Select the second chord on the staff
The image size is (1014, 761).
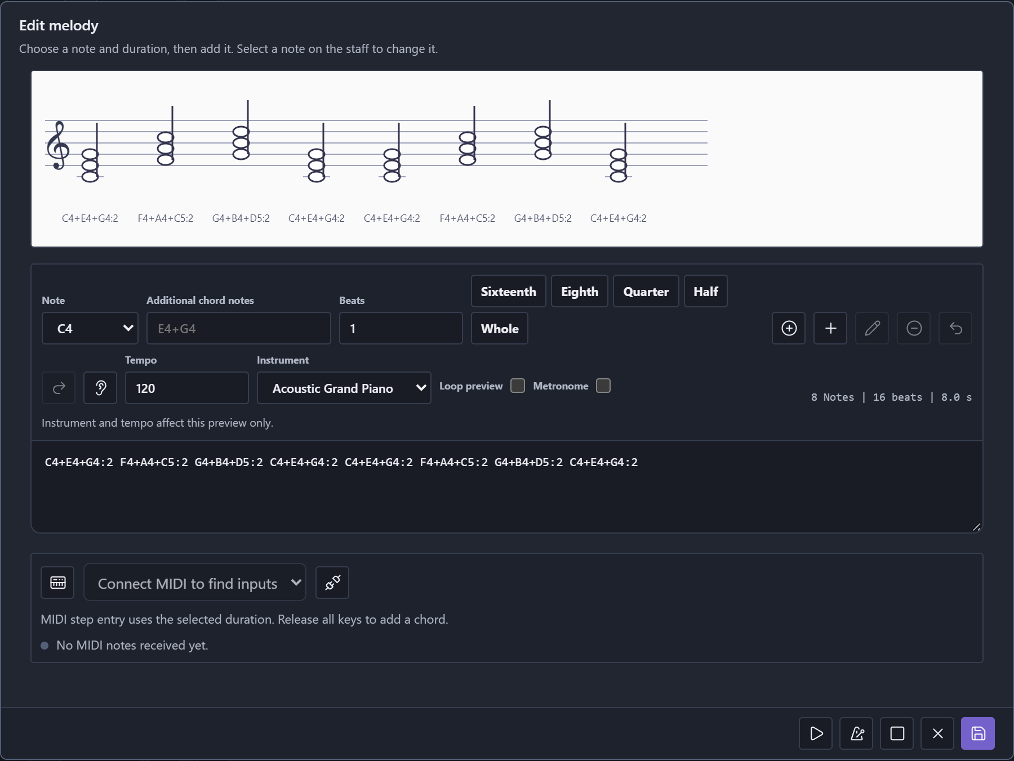coord(166,149)
